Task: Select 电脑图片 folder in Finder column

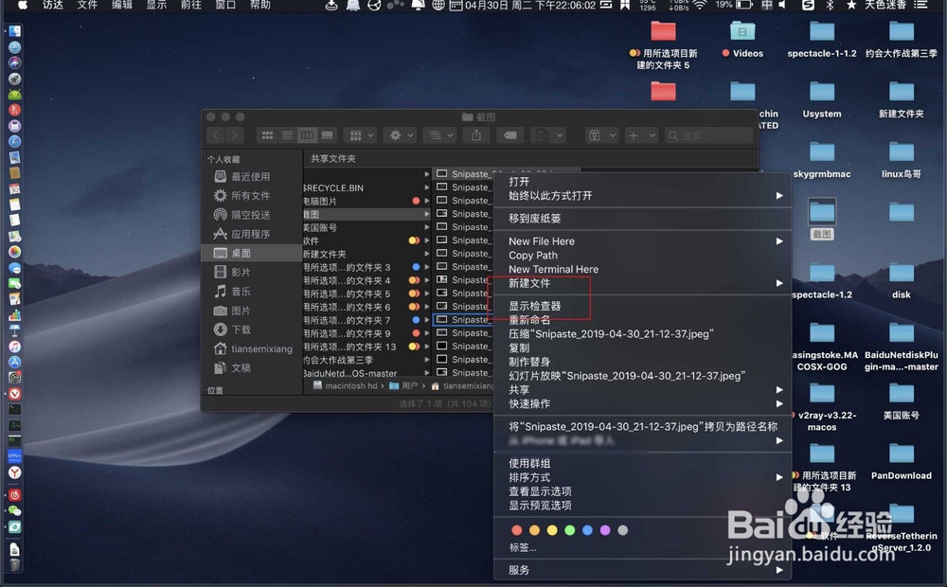Action: (x=367, y=201)
